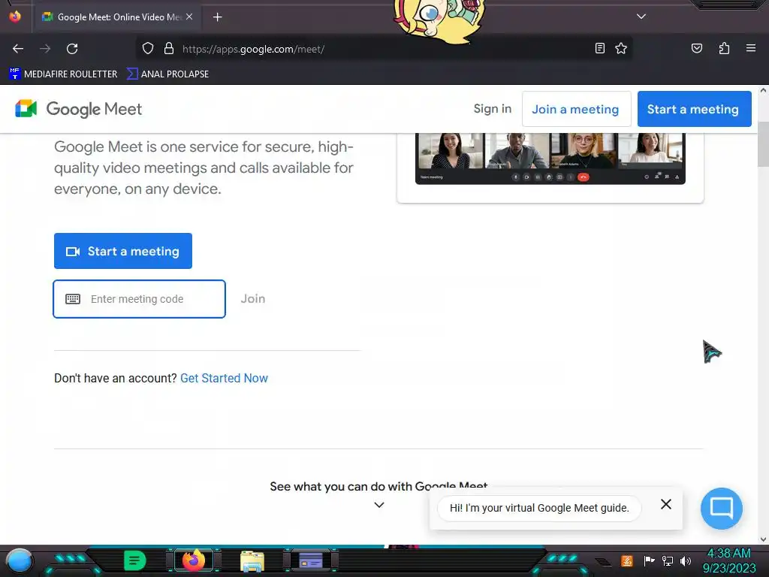
Task: Click the Google Meet logo
Action: (x=78, y=109)
